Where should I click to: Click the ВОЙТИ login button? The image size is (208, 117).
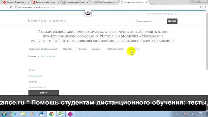[x=44, y=93]
